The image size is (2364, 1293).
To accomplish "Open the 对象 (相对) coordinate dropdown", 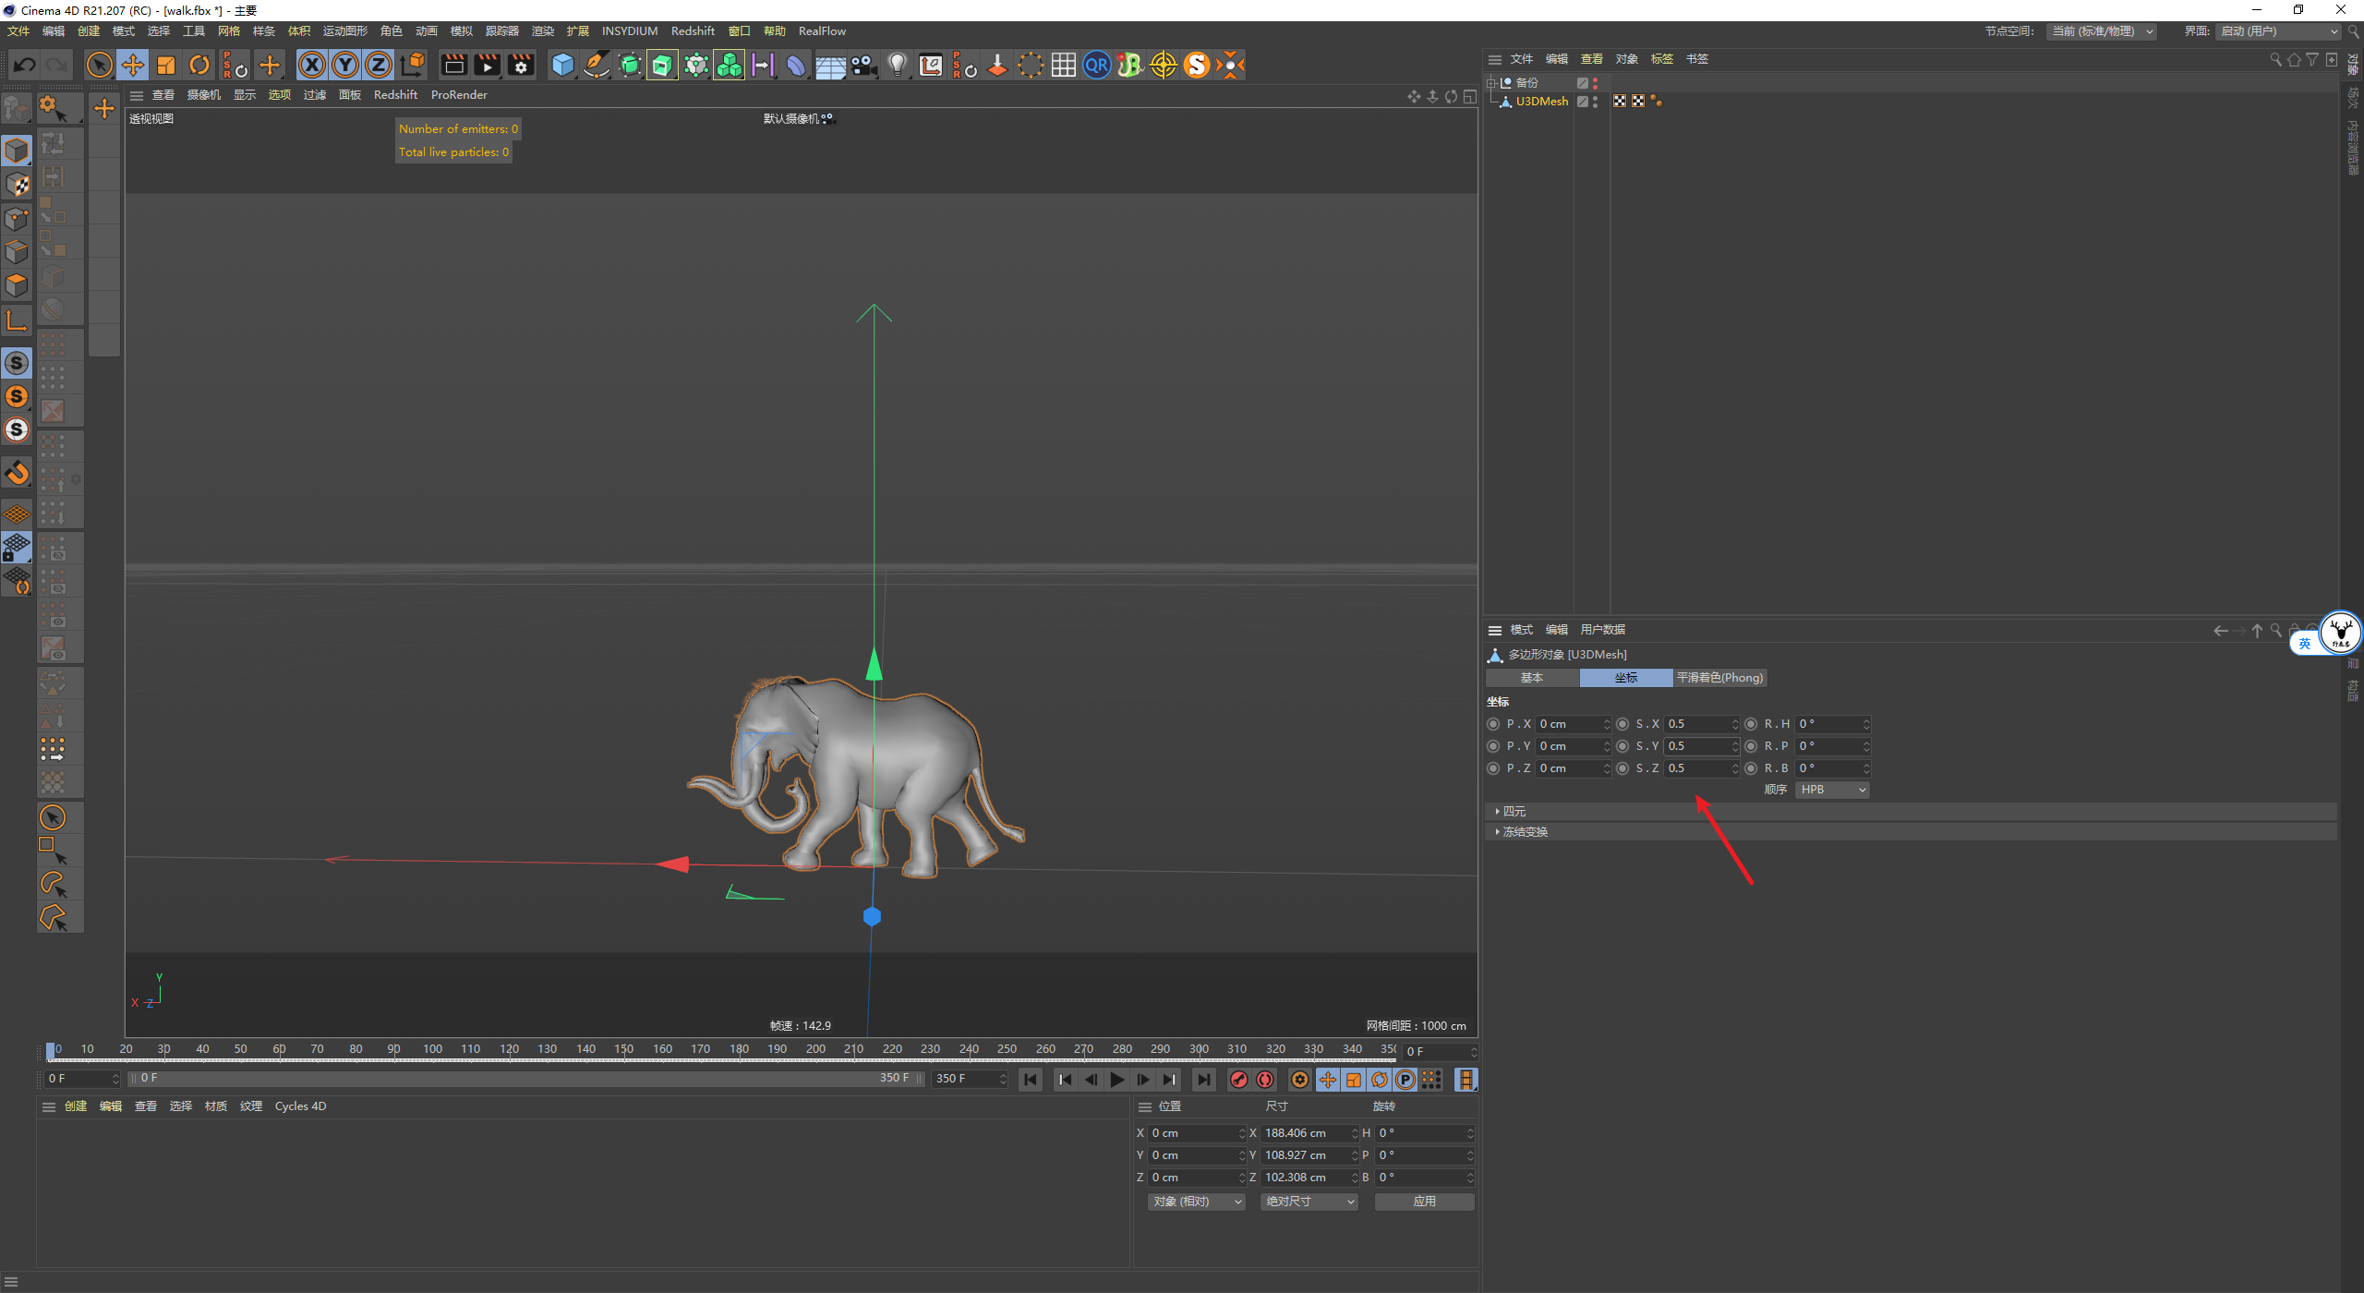I will tap(1197, 1202).
